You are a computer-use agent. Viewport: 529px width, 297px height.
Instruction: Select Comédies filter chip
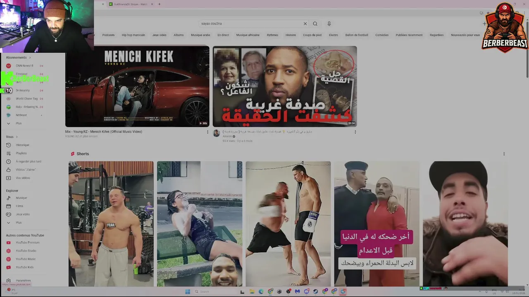pos(382,35)
